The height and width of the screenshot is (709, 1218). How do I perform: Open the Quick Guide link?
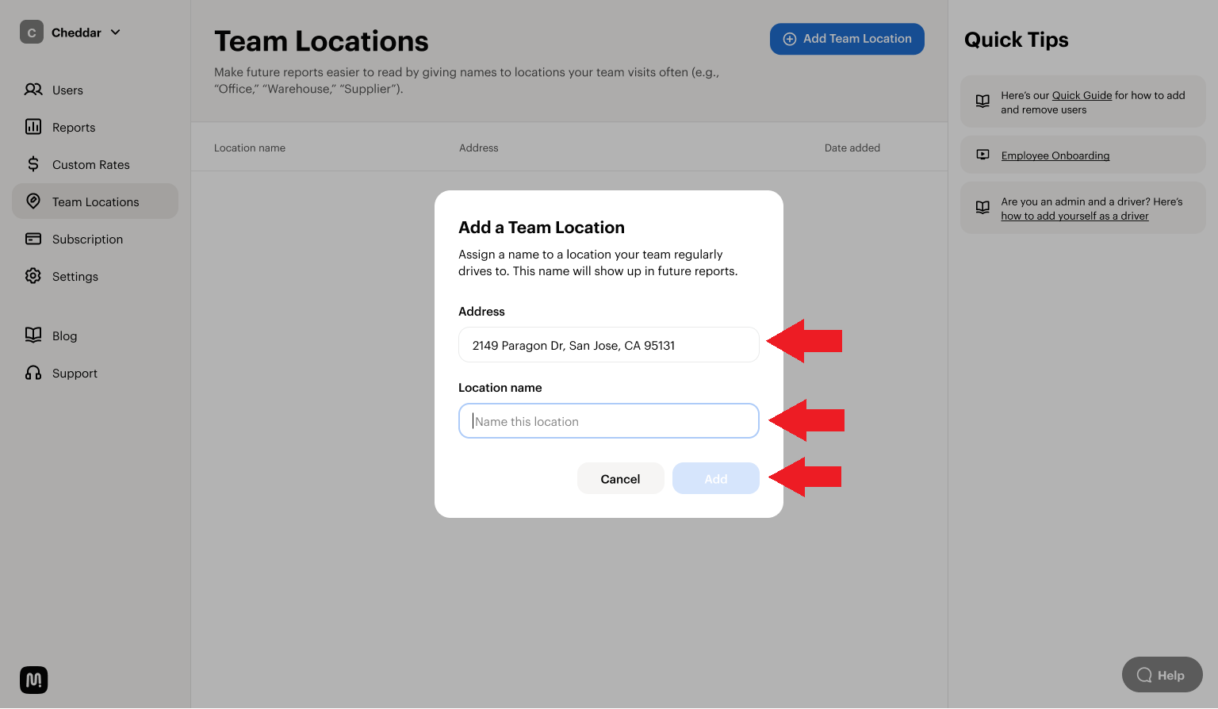1082,95
